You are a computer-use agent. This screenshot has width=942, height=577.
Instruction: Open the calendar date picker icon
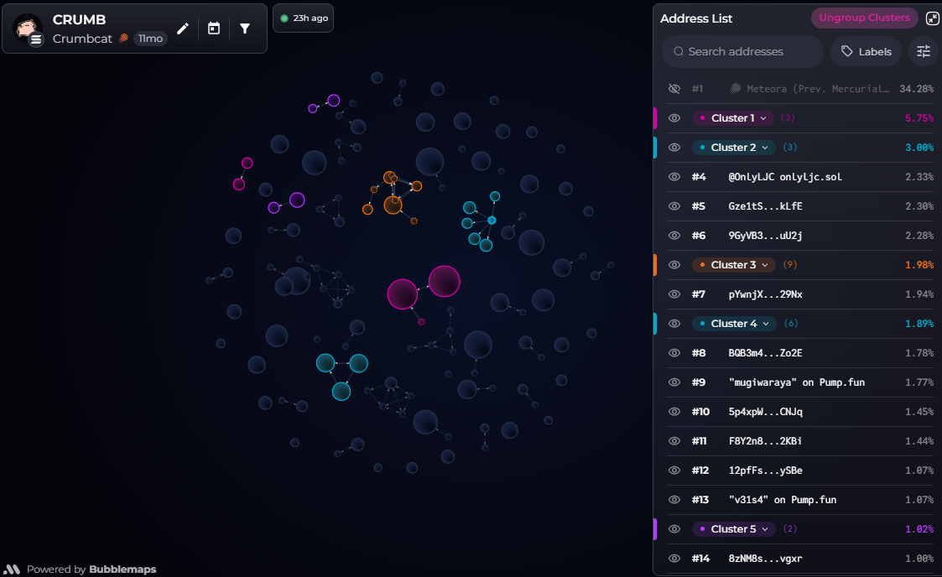coord(214,29)
